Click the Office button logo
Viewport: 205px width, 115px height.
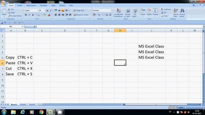coord(3,3)
